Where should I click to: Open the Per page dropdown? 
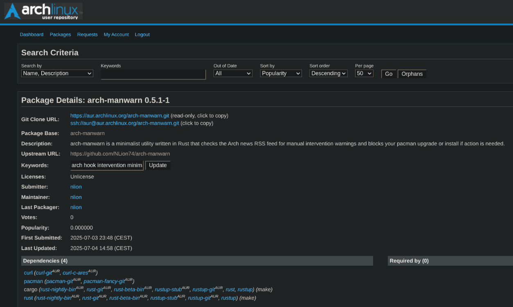(x=364, y=73)
